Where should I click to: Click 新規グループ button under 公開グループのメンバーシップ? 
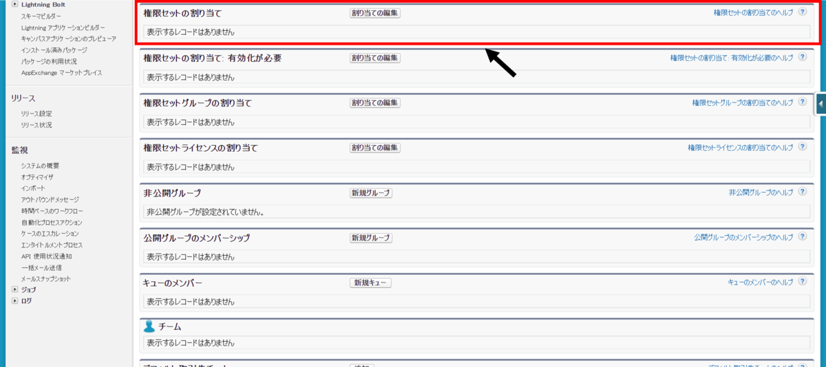tap(371, 238)
